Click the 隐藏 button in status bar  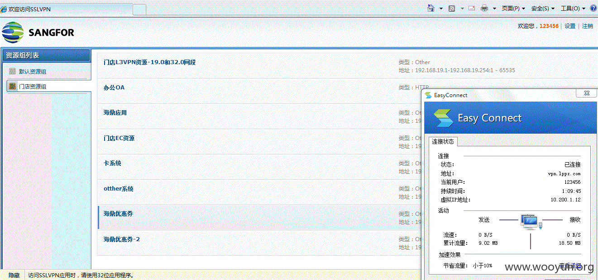coord(14,275)
